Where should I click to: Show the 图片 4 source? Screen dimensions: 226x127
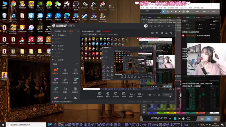point(53,39)
